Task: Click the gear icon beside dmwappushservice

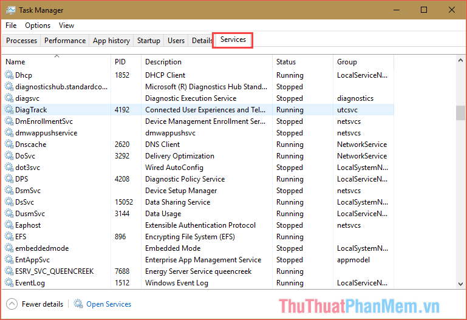Action: point(9,132)
